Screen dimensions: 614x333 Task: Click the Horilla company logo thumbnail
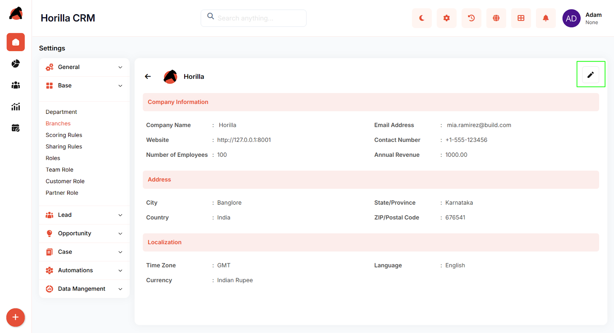pyautogui.click(x=170, y=77)
